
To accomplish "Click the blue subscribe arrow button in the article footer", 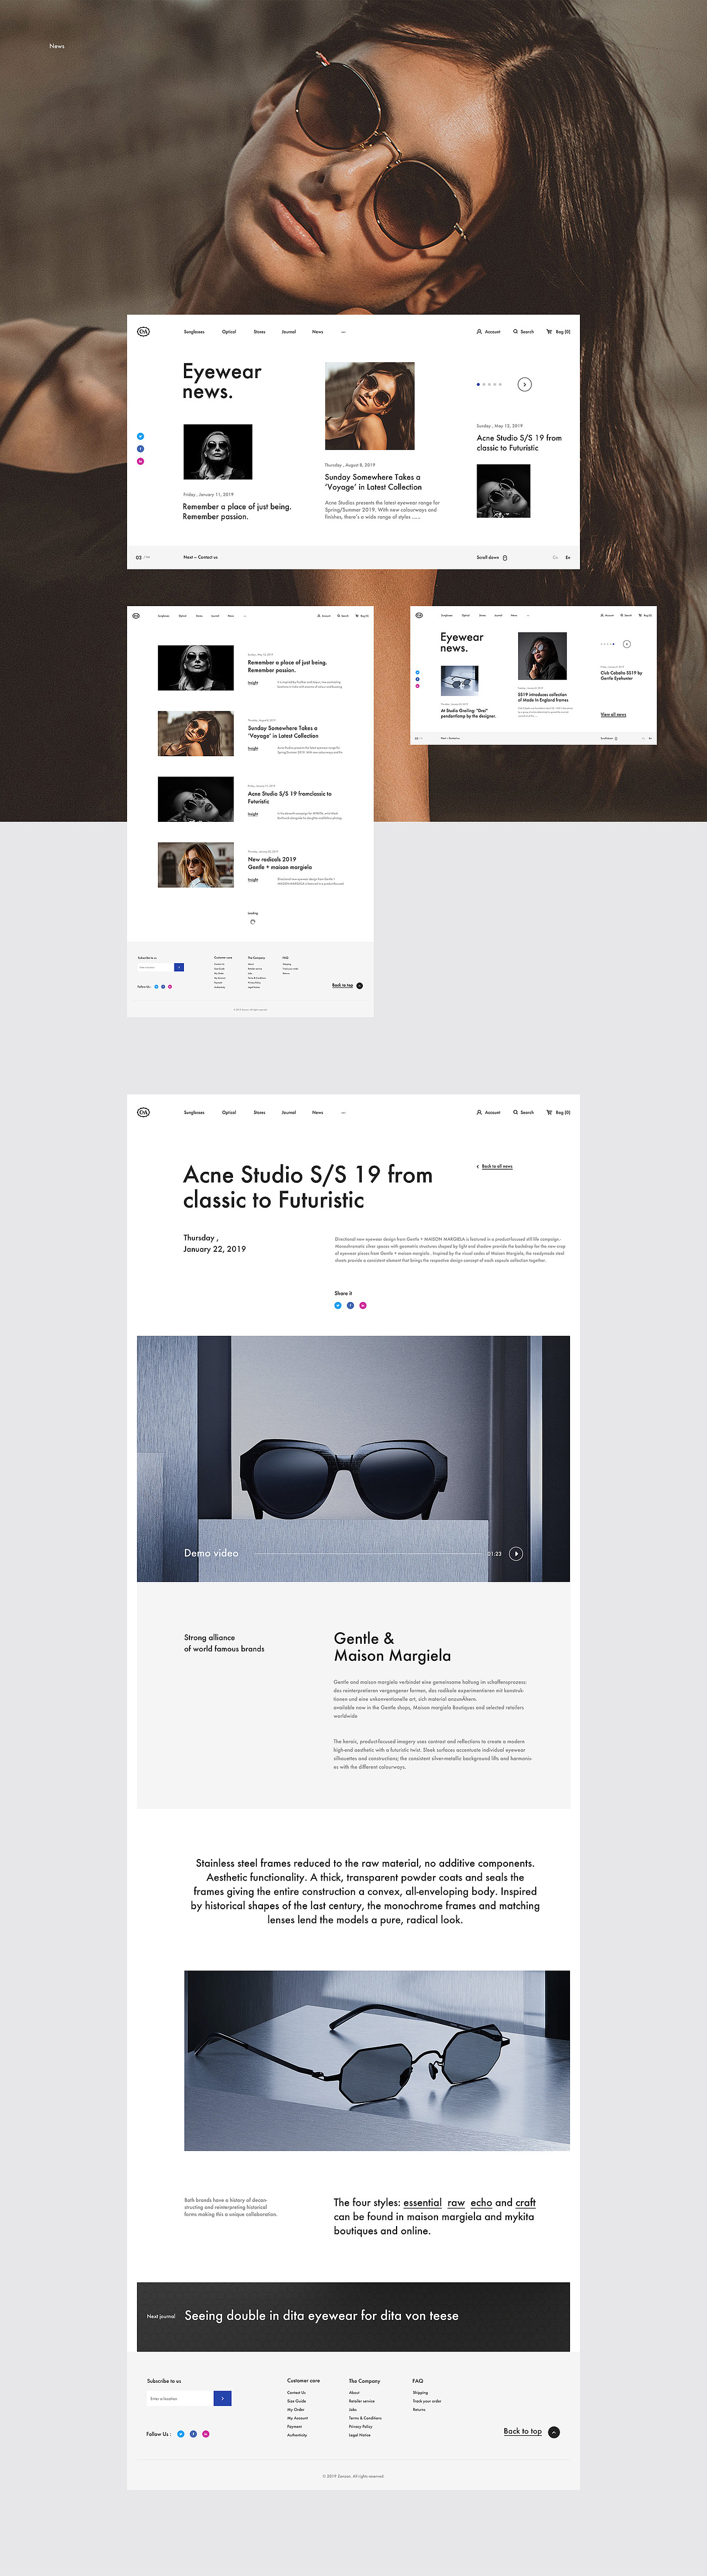I will 223,2398.
